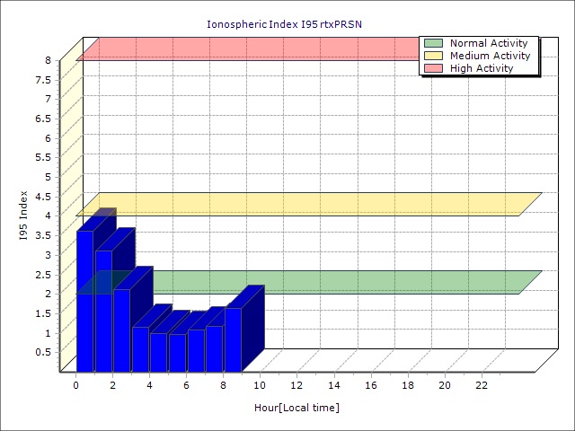575x431 pixels.
Task: Select the 'Normal Activity' legend label
Action: pyautogui.click(x=488, y=43)
